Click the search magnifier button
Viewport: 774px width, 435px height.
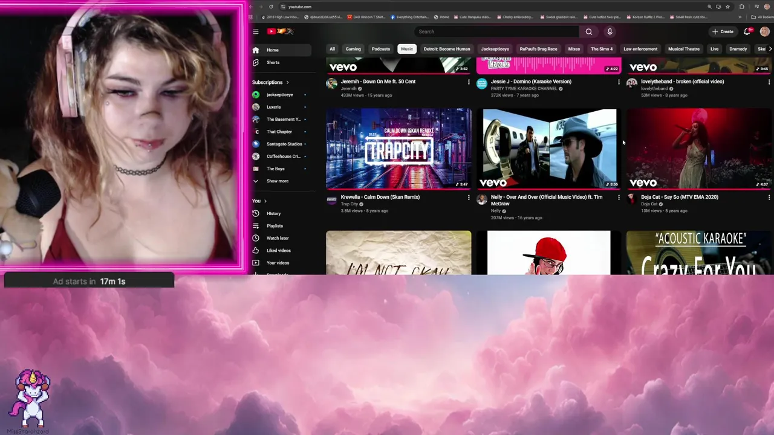point(588,31)
